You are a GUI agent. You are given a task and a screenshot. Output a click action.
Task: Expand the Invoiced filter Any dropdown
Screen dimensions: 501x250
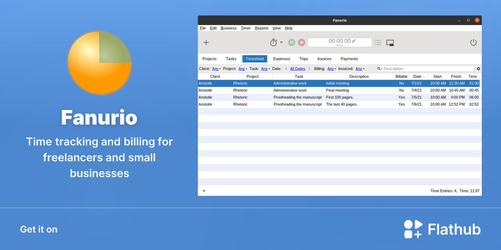[x=360, y=69]
